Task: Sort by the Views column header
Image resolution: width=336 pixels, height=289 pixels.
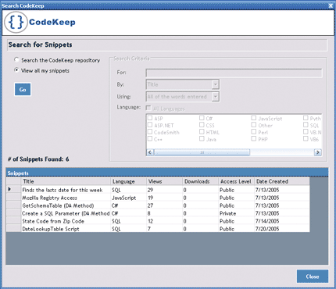Action: [165, 181]
